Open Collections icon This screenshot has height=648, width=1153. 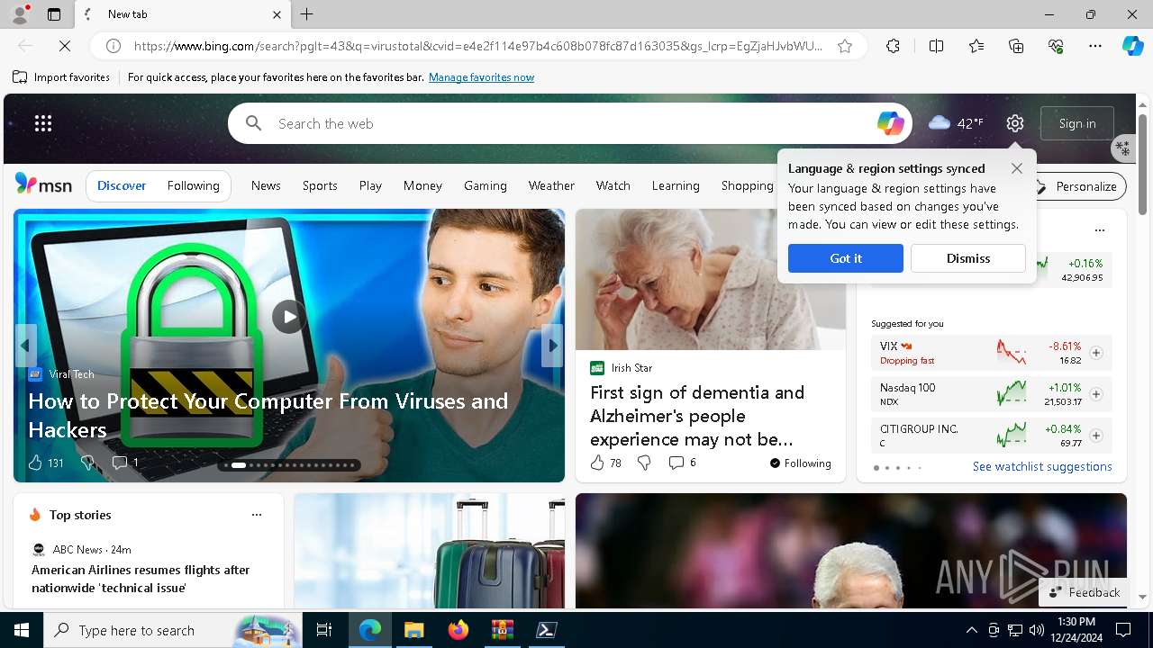(1016, 46)
